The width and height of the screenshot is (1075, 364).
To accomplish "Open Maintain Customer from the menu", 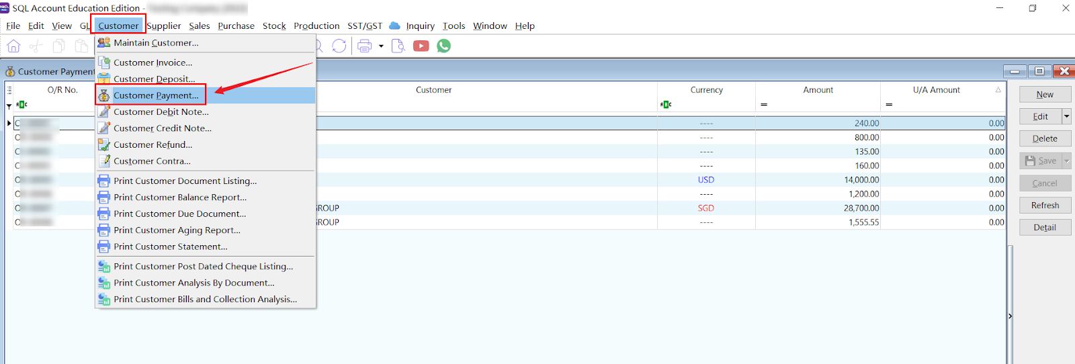I will [156, 42].
